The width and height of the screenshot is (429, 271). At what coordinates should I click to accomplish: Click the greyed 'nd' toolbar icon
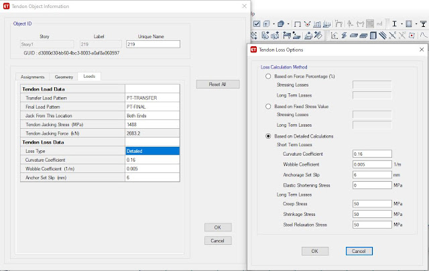point(379,24)
